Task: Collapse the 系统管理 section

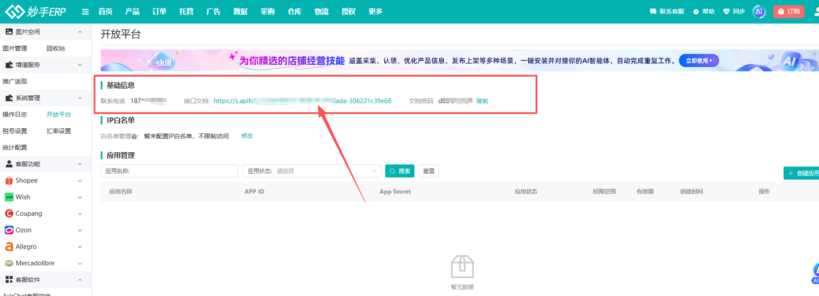Action: [80, 98]
